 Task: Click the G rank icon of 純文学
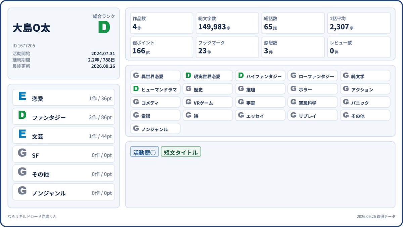click(346, 75)
